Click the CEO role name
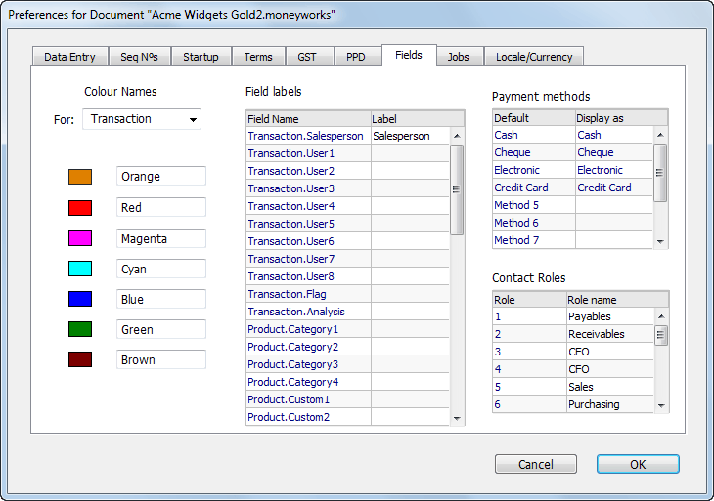The height and width of the screenshot is (501, 714). pos(610,352)
